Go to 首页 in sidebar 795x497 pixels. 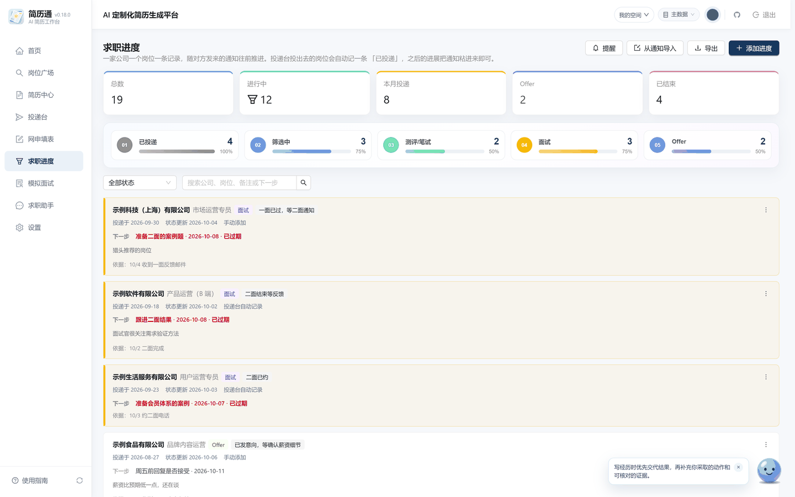click(44, 51)
